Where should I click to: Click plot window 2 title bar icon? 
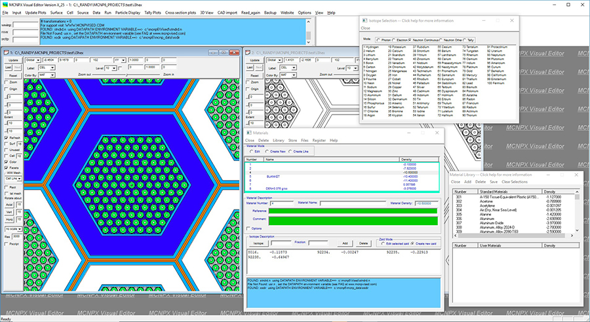[248, 52]
